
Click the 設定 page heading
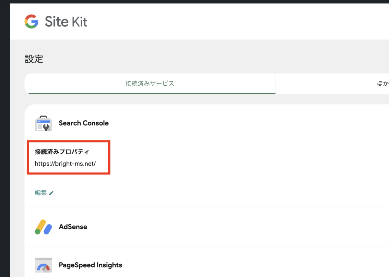[x=34, y=59]
